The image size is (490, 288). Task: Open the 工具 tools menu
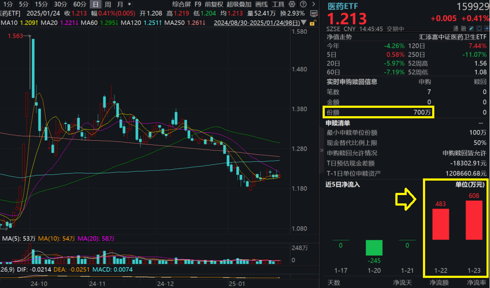click(x=278, y=4)
